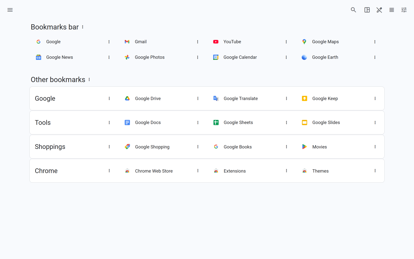Click the crossed tools edit icon
The width and height of the screenshot is (414, 259).
pyautogui.click(x=379, y=10)
